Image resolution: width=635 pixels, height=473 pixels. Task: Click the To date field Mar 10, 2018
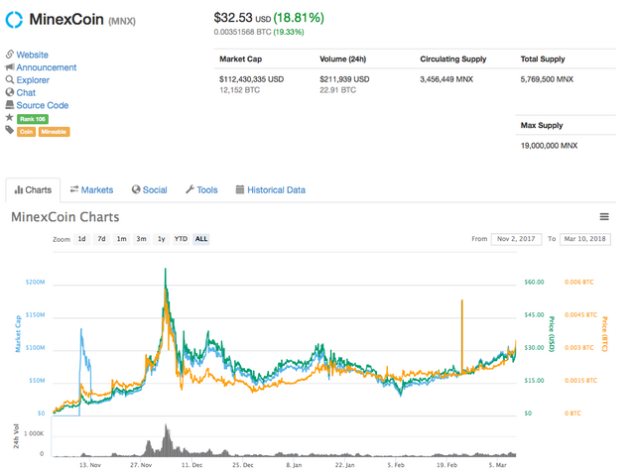585,239
